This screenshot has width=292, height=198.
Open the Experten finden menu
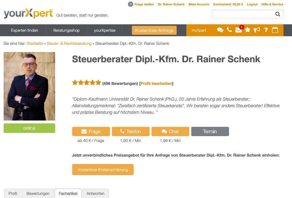25,30
